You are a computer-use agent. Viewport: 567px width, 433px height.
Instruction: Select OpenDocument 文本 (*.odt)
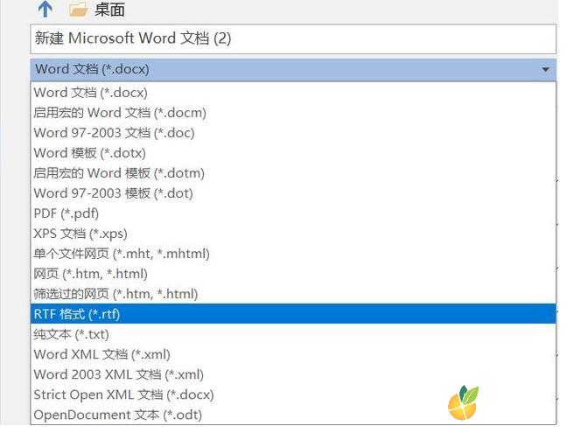(293, 415)
